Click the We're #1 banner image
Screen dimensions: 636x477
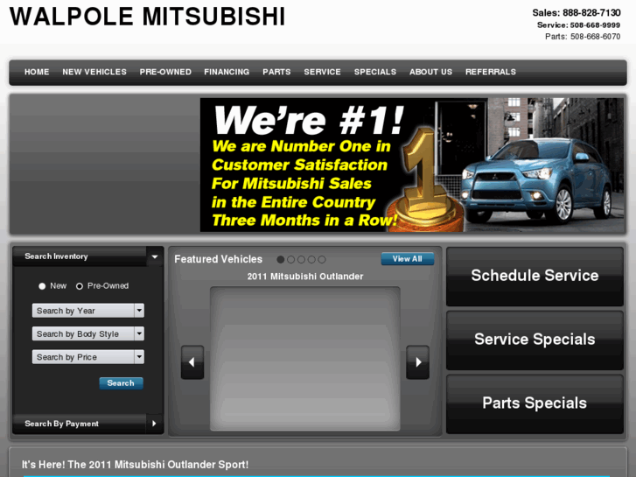pos(412,165)
